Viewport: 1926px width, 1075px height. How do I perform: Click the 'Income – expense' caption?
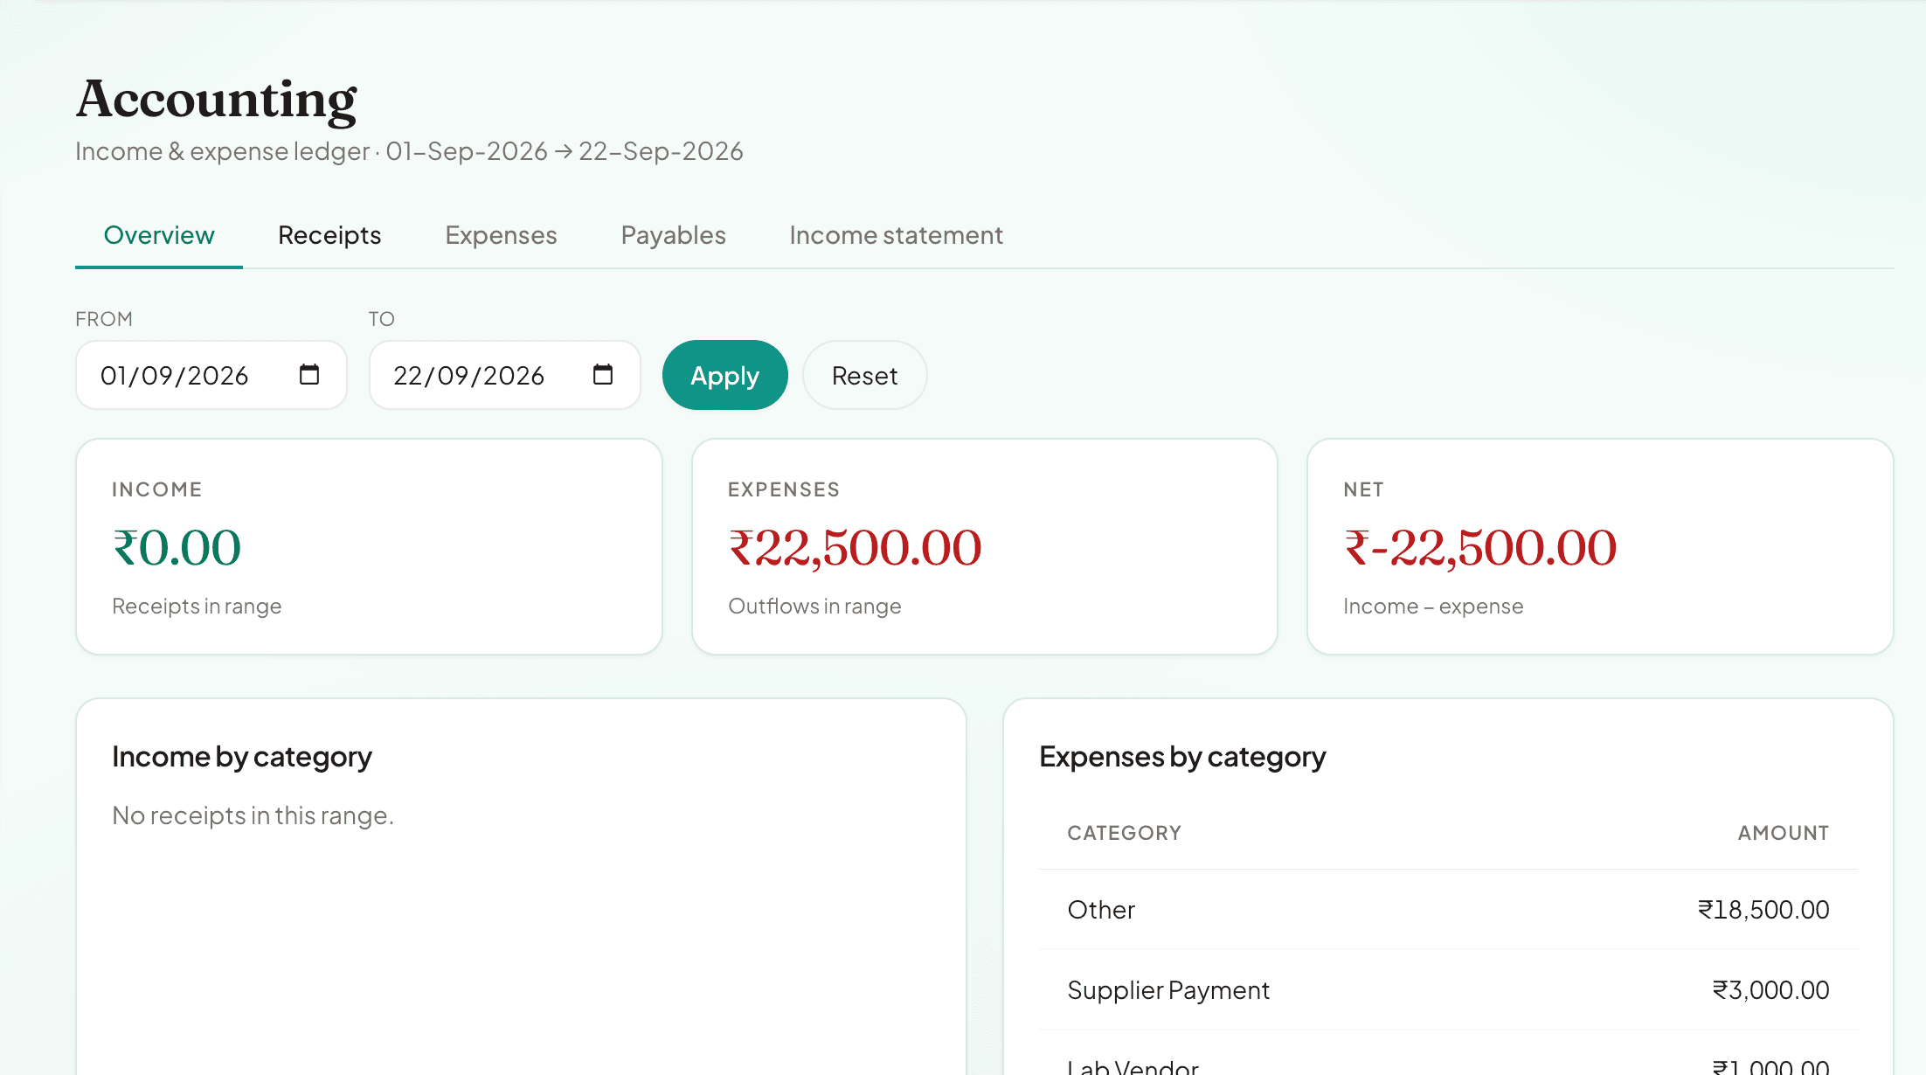pyautogui.click(x=1433, y=607)
